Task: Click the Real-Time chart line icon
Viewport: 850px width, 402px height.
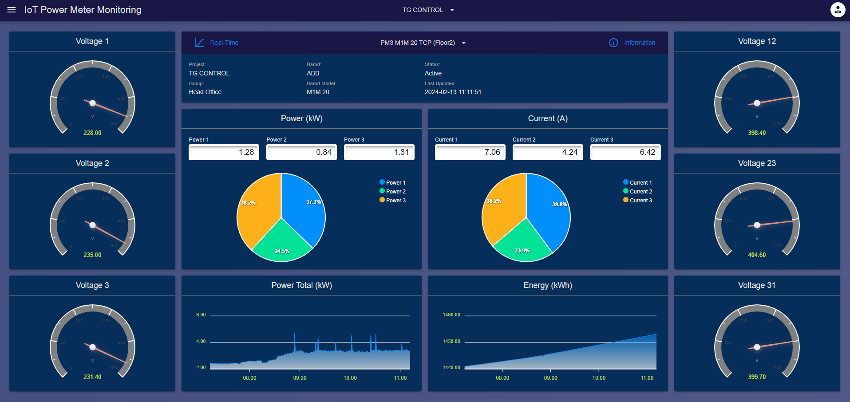Action: point(200,42)
